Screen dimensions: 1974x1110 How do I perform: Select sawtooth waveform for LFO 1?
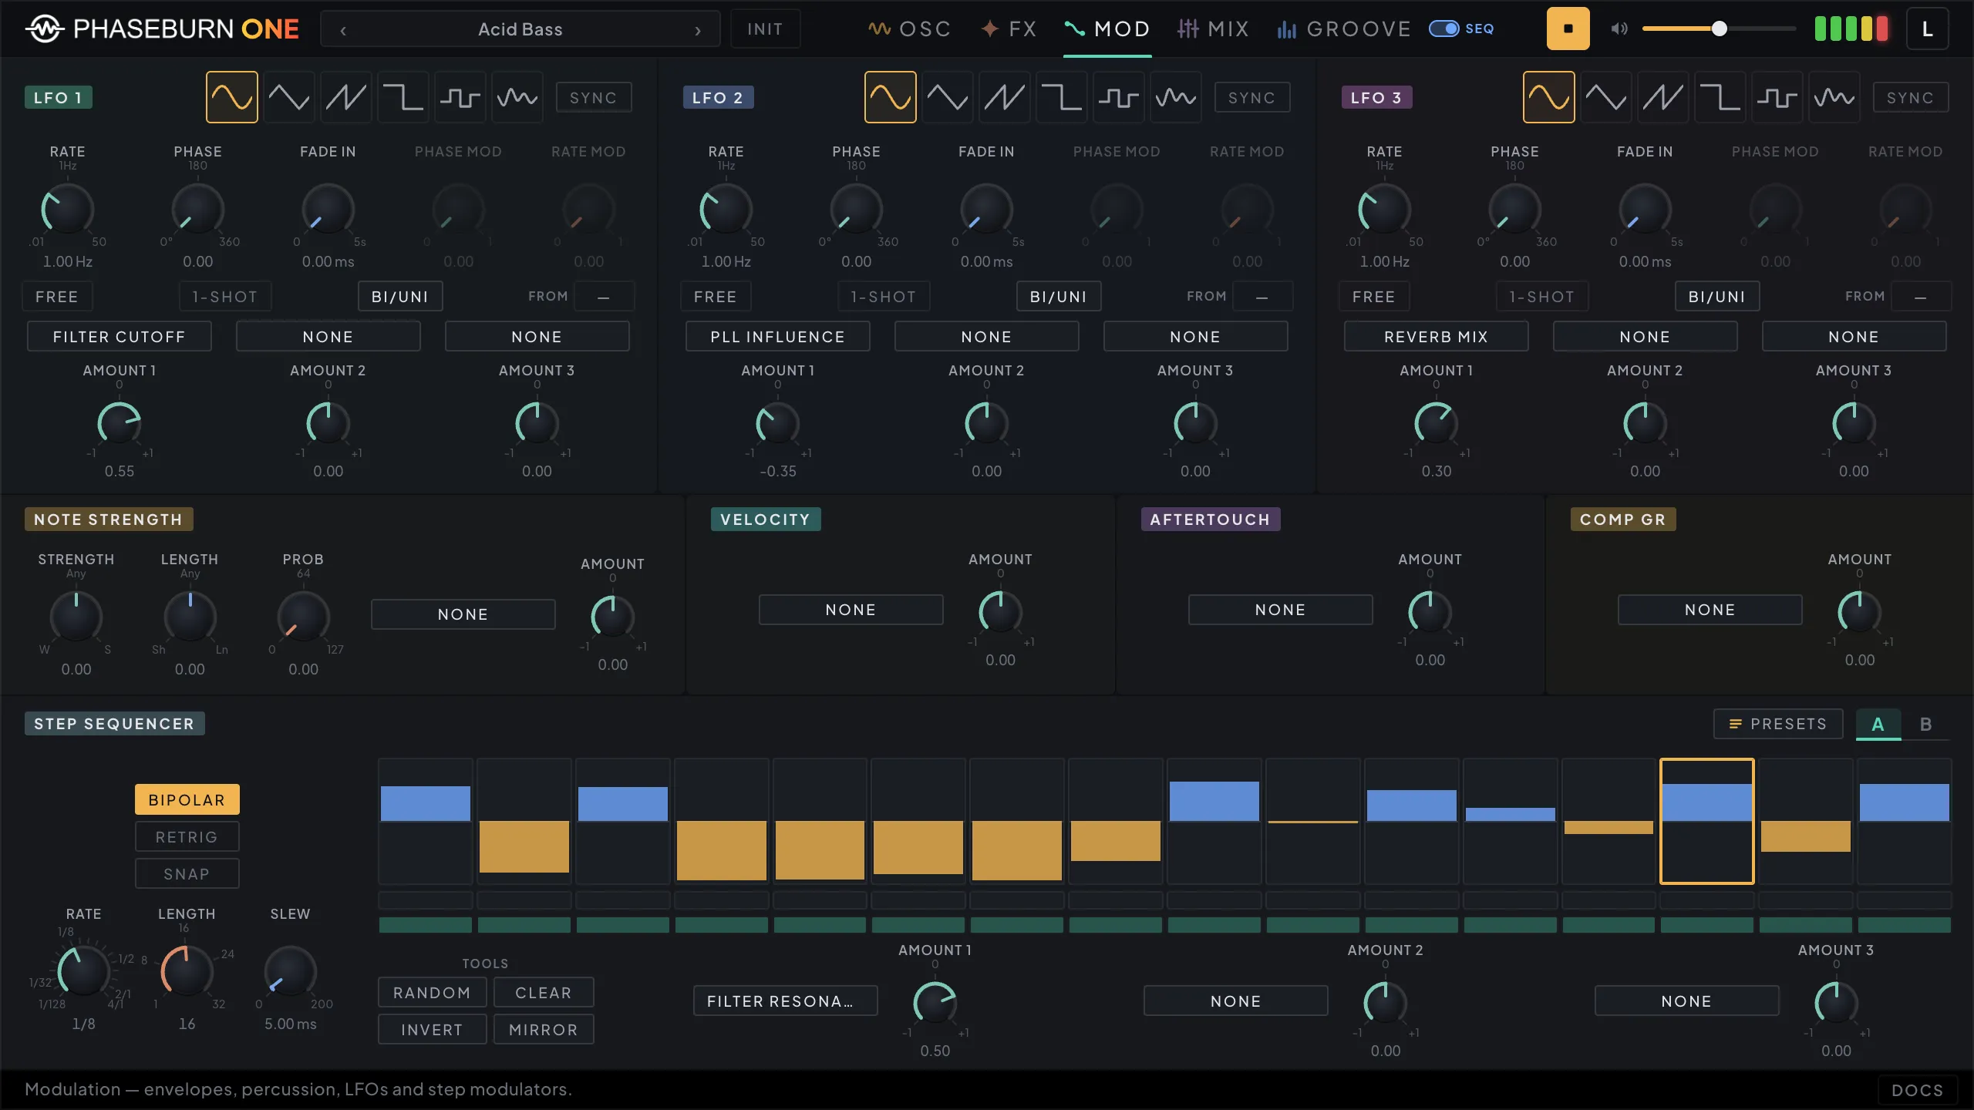click(346, 97)
